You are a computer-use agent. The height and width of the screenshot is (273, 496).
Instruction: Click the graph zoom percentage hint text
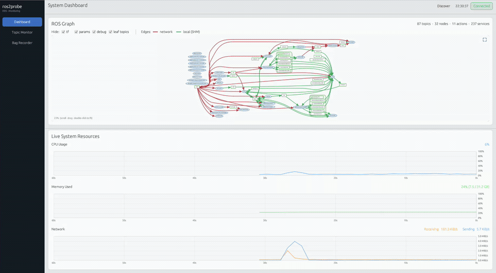click(x=73, y=118)
